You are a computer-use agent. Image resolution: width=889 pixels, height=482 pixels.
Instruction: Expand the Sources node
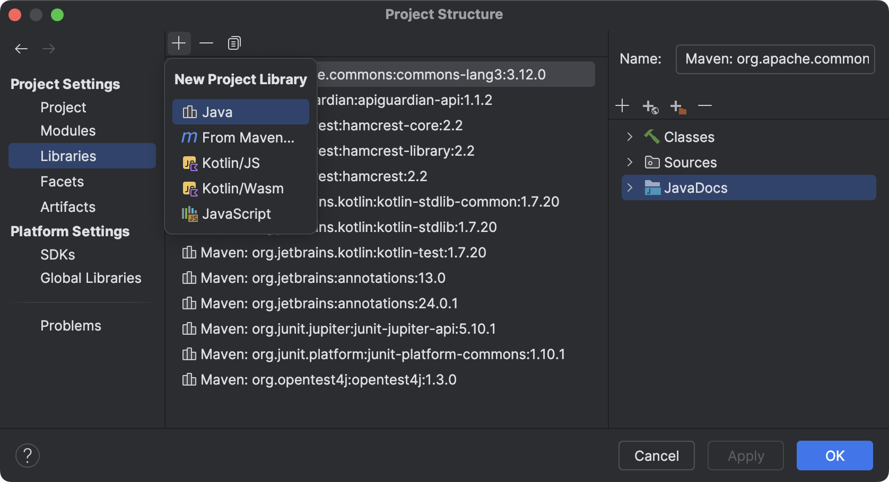coord(630,162)
